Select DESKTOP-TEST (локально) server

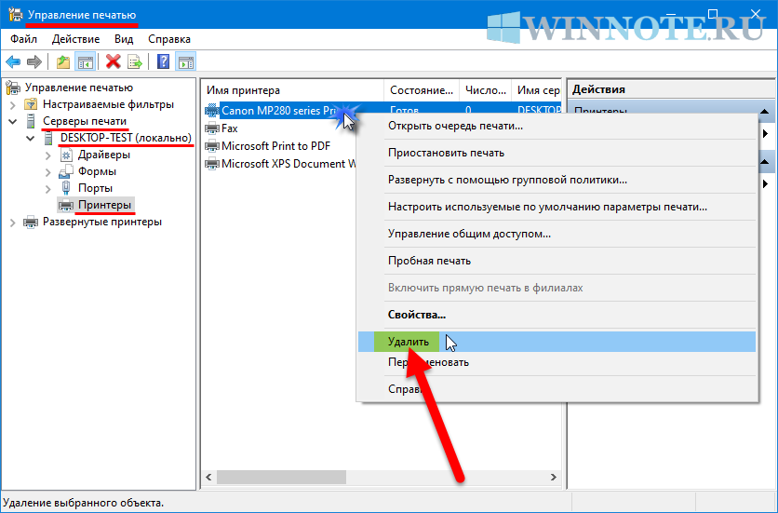[x=126, y=138]
